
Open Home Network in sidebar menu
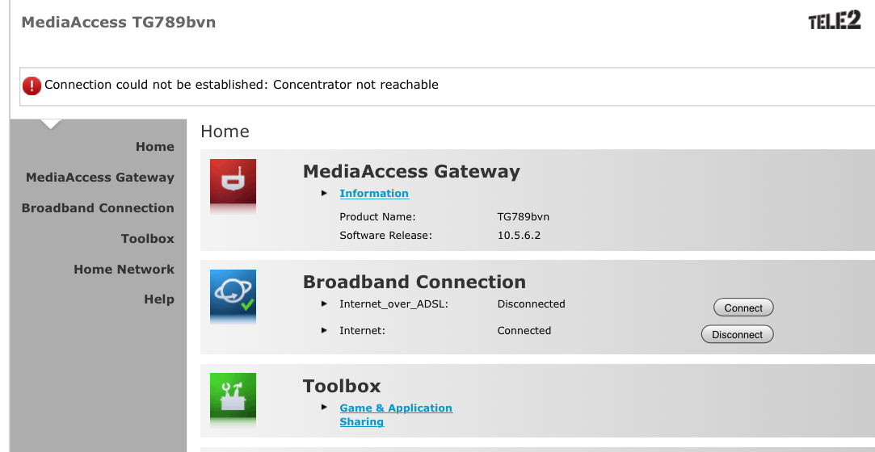pyautogui.click(x=124, y=270)
